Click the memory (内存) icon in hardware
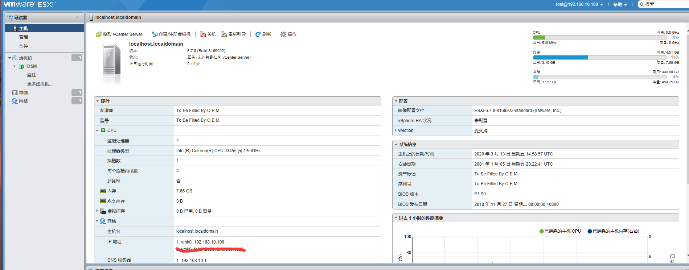 (103, 191)
